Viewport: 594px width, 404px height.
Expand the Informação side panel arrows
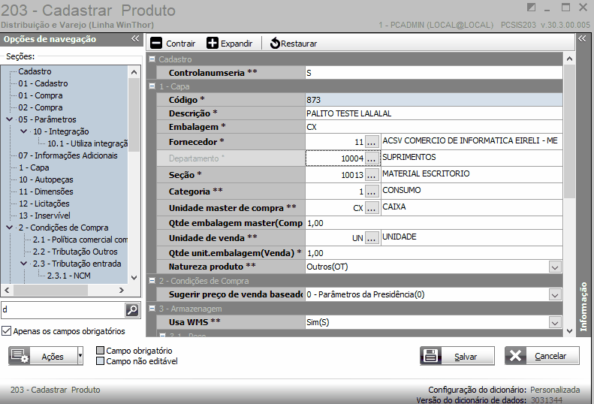pos(582,38)
